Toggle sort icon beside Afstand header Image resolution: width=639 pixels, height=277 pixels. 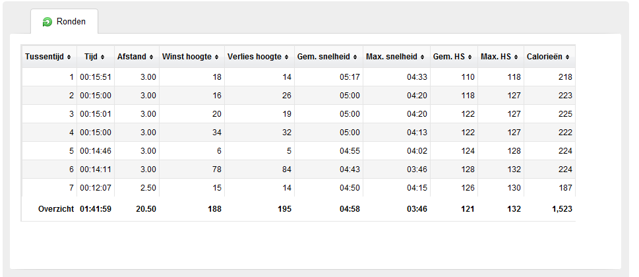pyautogui.click(x=151, y=57)
